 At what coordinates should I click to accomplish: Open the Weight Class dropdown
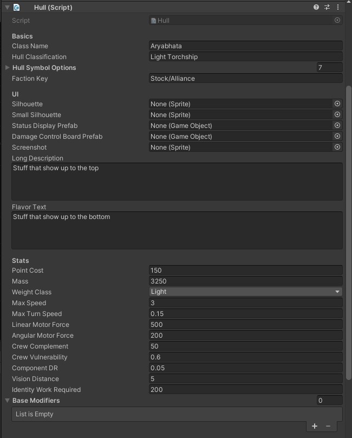245,292
